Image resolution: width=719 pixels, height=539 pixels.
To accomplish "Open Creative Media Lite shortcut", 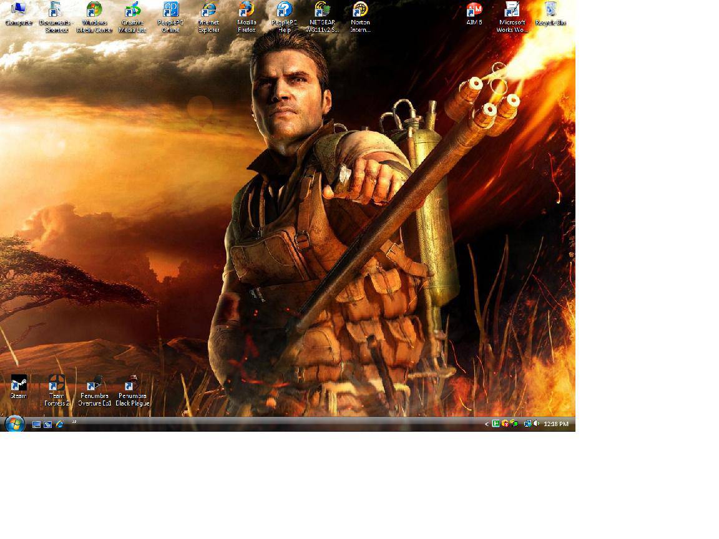I will [132, 17].
